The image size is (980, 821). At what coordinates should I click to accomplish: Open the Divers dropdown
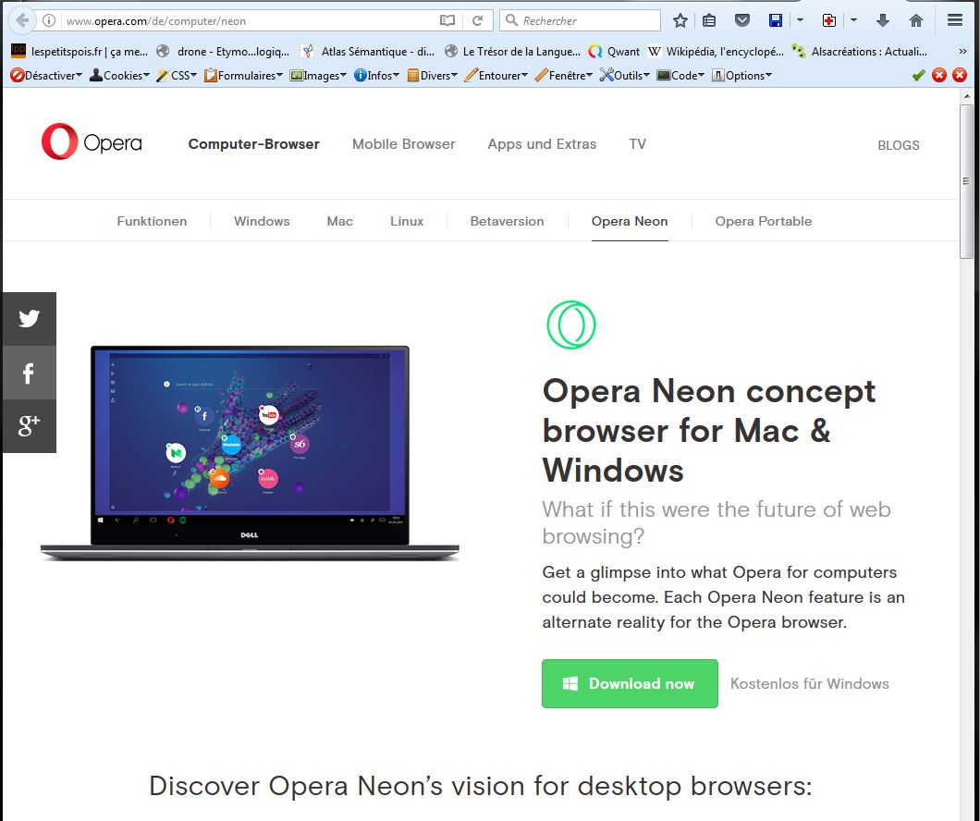(x=432, y=76)
